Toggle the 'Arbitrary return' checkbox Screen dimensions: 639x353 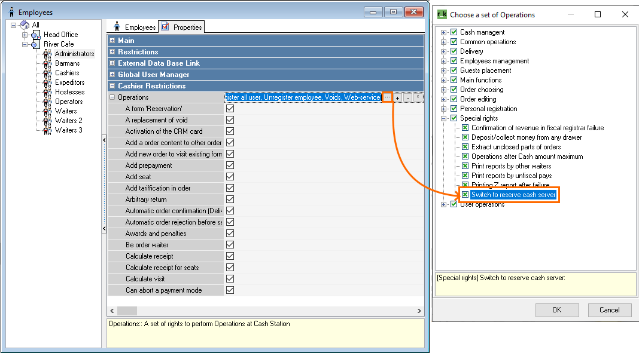coord(230,199)
